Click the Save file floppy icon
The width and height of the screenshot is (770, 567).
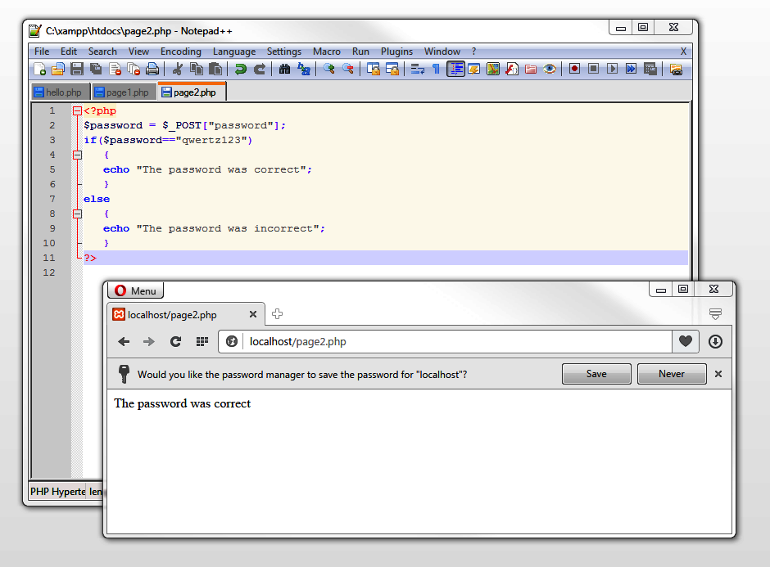coord(77,70)
